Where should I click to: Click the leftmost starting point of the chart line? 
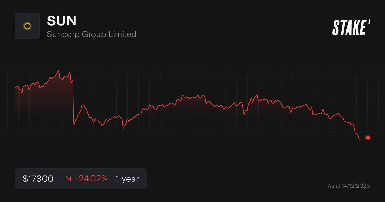(x=15, y=88)
